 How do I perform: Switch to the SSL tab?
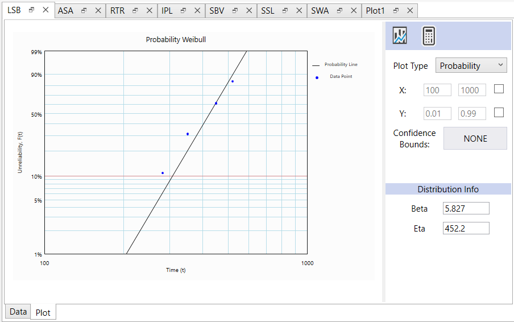pyautogui.click(x=267, y=10)
